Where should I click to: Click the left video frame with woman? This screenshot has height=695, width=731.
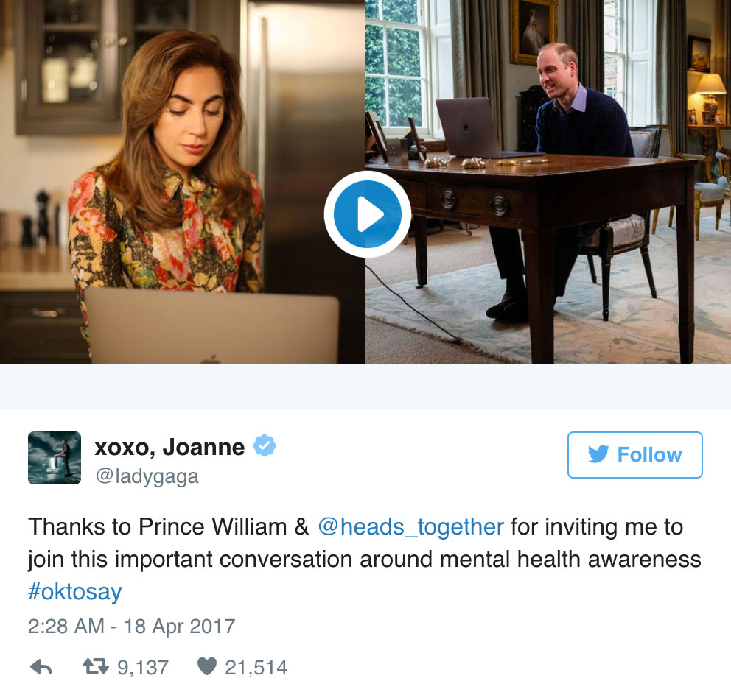point(182,182)
